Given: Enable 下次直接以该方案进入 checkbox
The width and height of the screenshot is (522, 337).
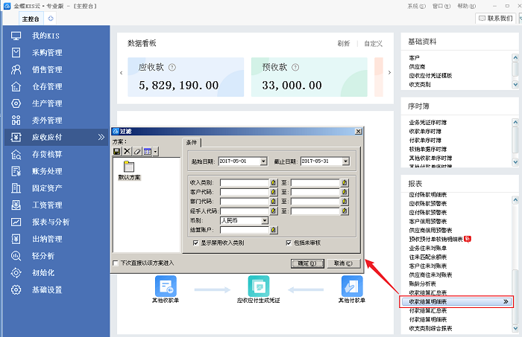Looking at the screenshot, I should 114,263.
